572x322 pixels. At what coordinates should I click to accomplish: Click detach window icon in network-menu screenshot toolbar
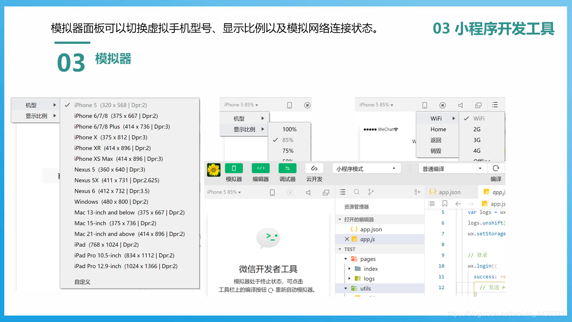tap(478, 105)
